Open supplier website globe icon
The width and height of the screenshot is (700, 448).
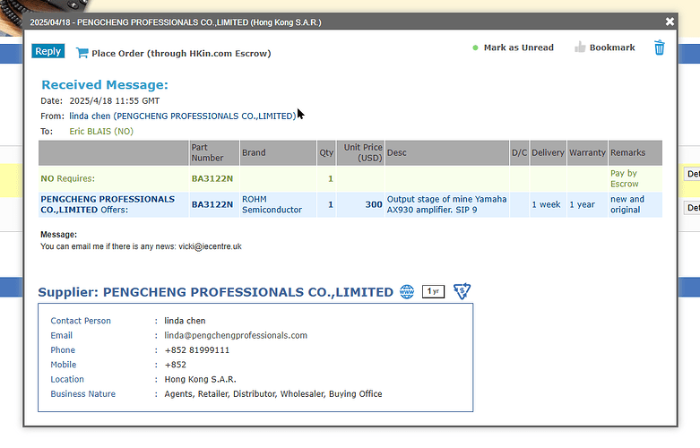point(407,292)
